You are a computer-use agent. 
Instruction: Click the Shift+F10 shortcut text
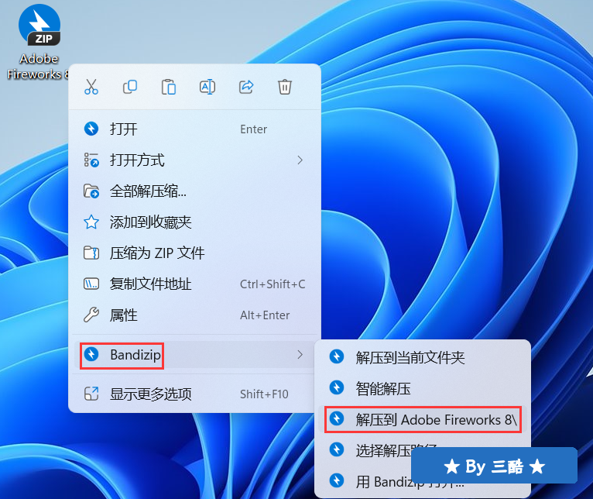point(264,394)
